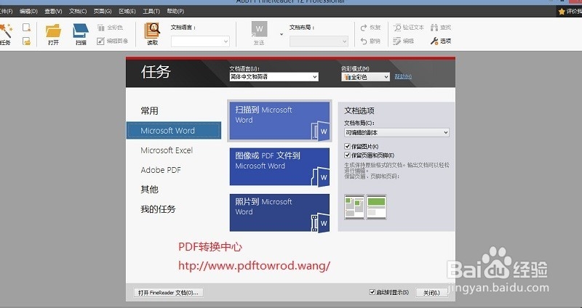Click the Task (任务) wand icon
This screenshot has height=308, width=582.
click(5, 31)
